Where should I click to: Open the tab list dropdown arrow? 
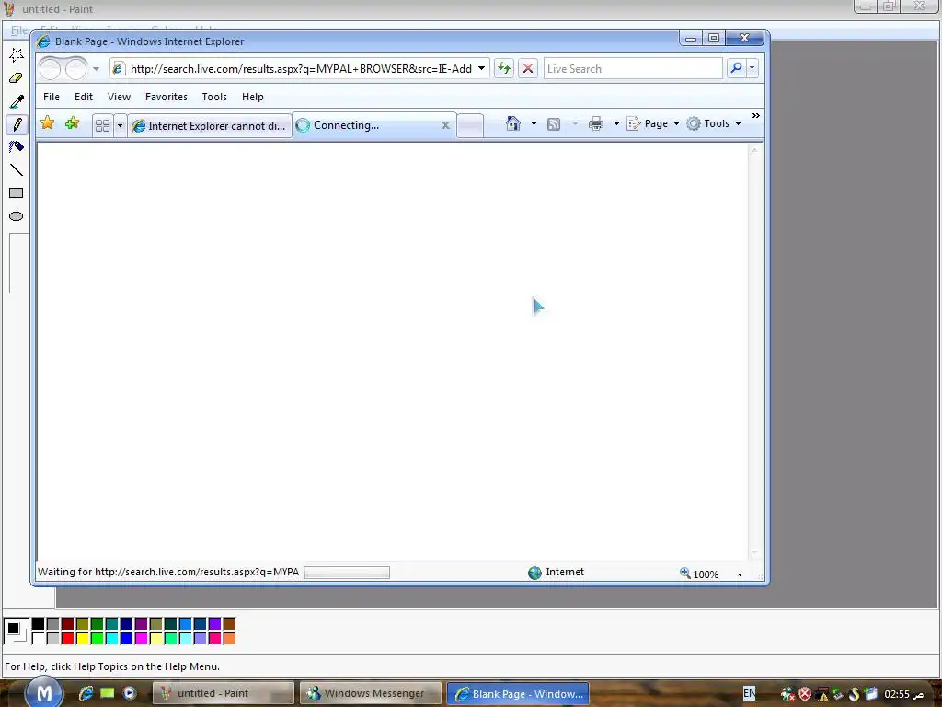point(120,125)
